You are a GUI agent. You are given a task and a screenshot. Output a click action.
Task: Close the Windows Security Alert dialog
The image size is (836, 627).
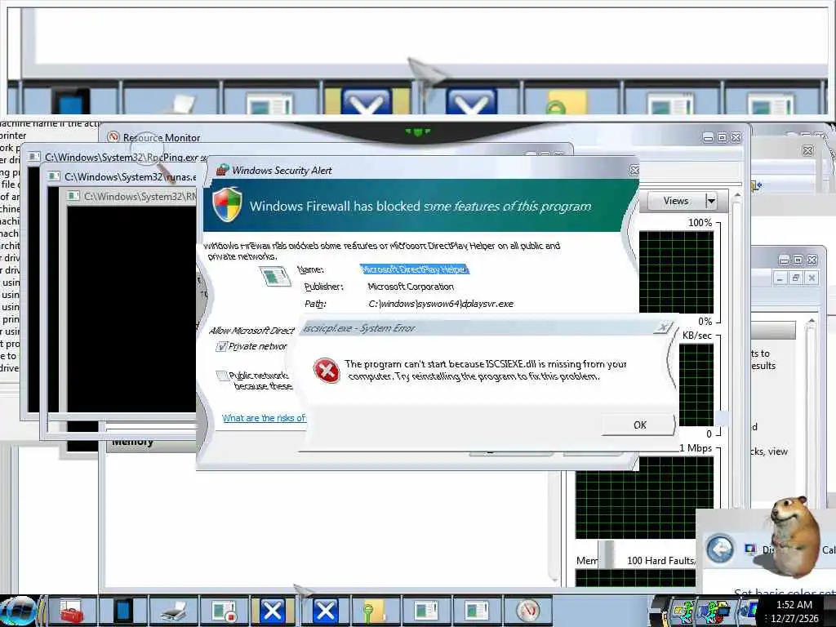[x=634, y=170]
